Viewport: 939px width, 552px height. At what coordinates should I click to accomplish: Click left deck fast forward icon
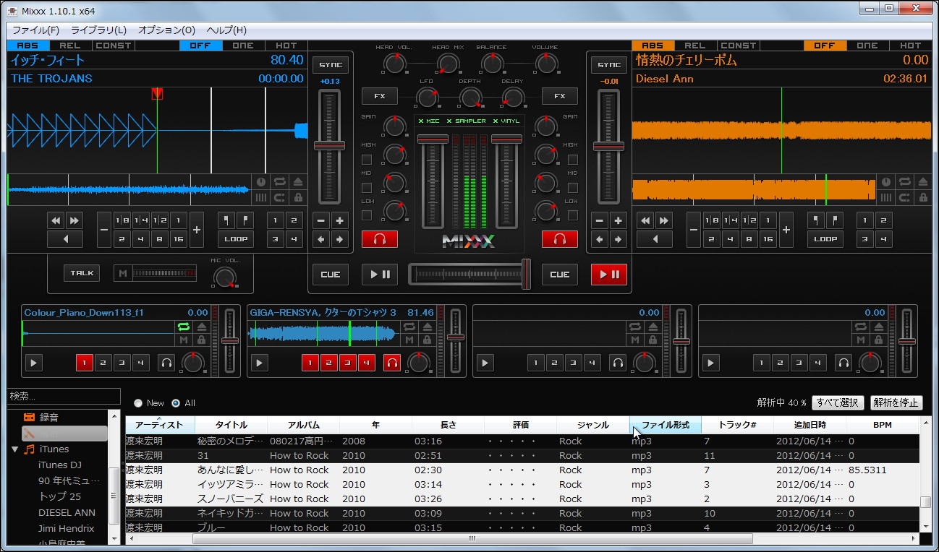(74, 220)
